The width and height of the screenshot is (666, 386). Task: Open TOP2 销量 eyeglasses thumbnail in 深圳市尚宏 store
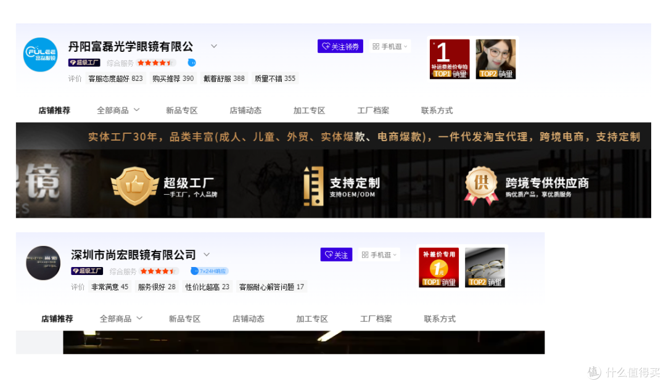(x=485, y=268)
